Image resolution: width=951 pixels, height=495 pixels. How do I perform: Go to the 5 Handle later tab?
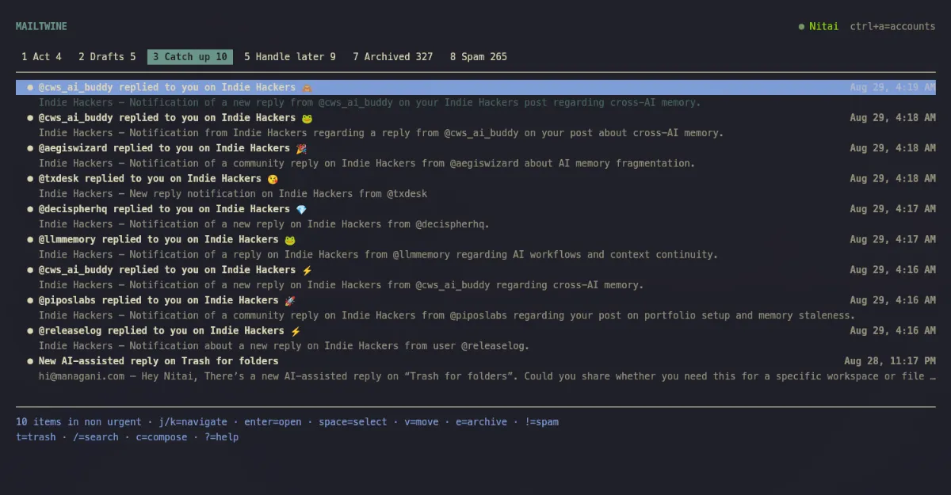tap(290, 56)
